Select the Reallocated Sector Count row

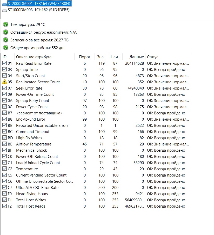[38, 82]
